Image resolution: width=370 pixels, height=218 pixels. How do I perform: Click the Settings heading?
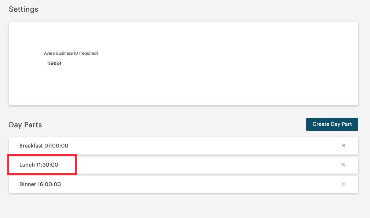click(x=23, y=9)
